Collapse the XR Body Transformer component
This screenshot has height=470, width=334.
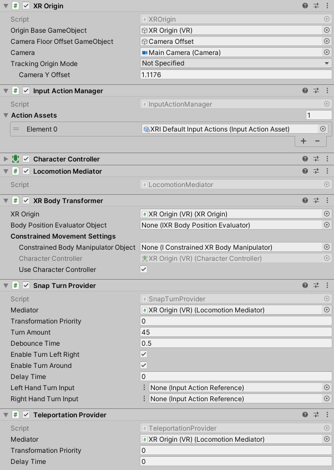click(x=6, y=201)
